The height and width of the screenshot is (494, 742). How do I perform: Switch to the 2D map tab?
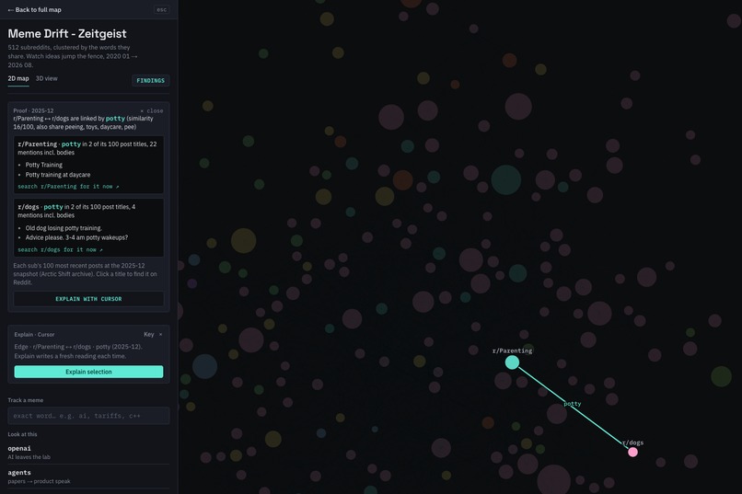[18, 78]
